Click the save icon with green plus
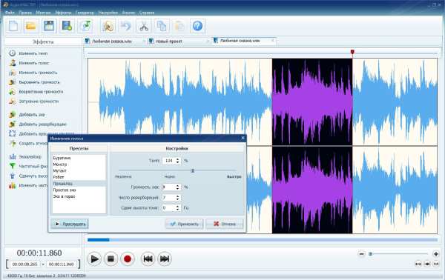 [x=67, y=26]
